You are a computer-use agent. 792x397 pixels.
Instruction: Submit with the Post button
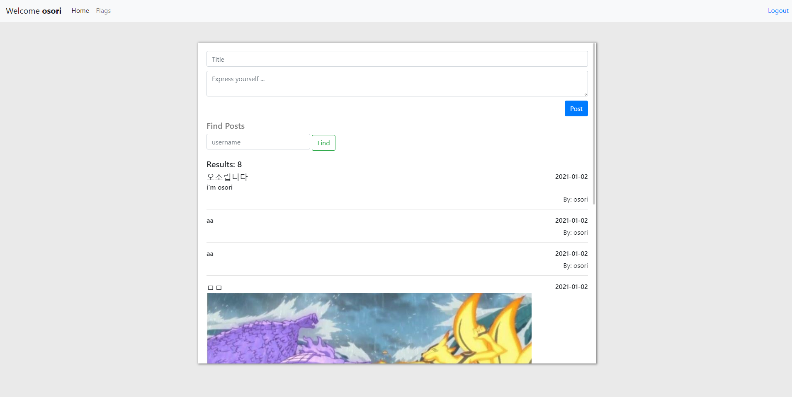pos(576,108)
